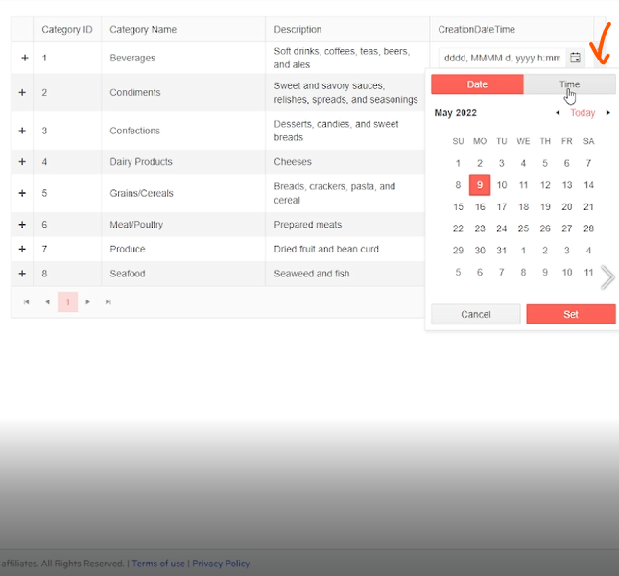The image size is (619, 576).
Task: Pick May 16 in the calendar
Action: tap(480, 206)
